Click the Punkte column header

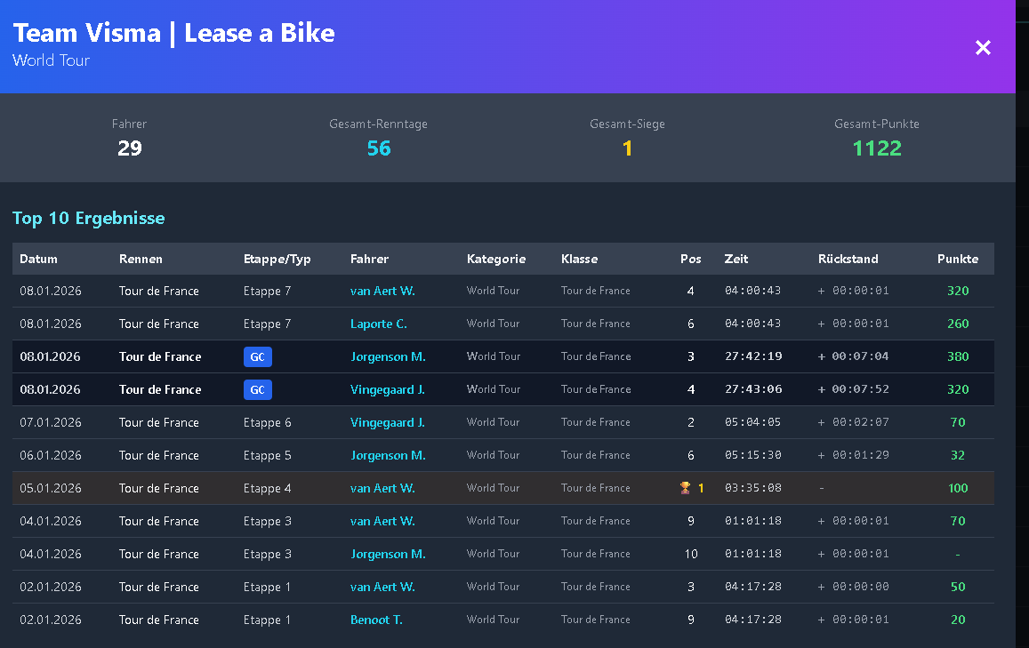pos(957,259)
